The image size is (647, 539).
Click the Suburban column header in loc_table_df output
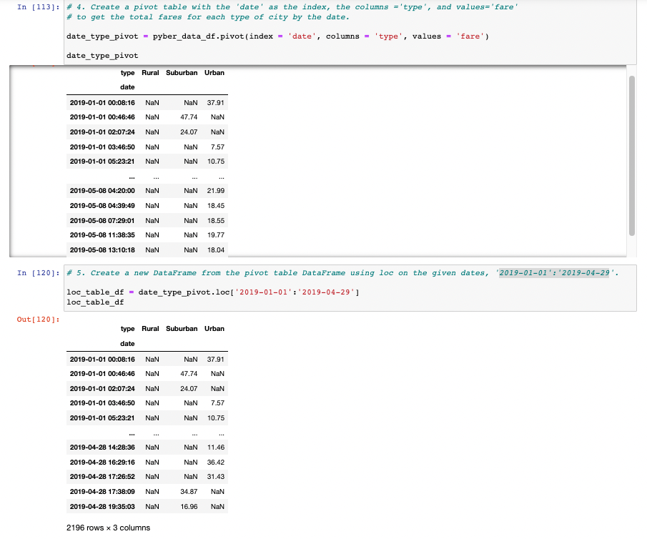[x=181, y=328]
